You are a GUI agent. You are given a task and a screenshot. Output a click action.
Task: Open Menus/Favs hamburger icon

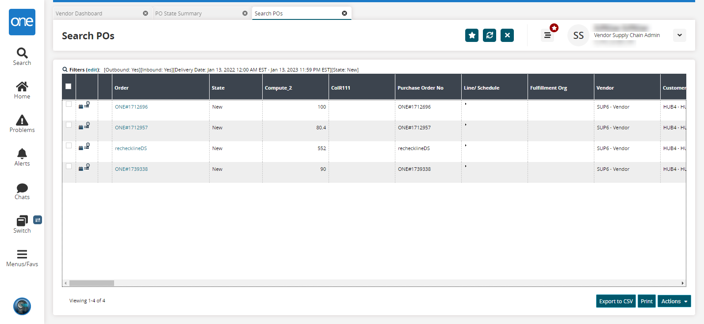(x=22, y=254)
